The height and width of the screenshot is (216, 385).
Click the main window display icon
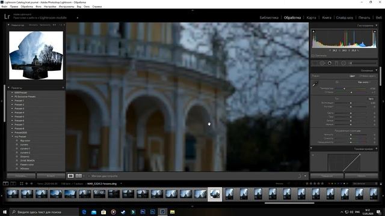pos(5,184)
